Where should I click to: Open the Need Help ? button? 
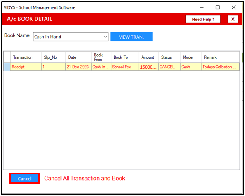pyautogui.click(x=203, y=19)
